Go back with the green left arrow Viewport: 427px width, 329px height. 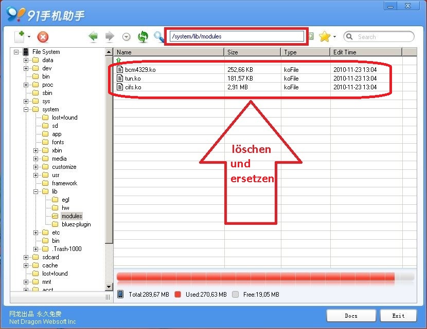pos(93,36)
